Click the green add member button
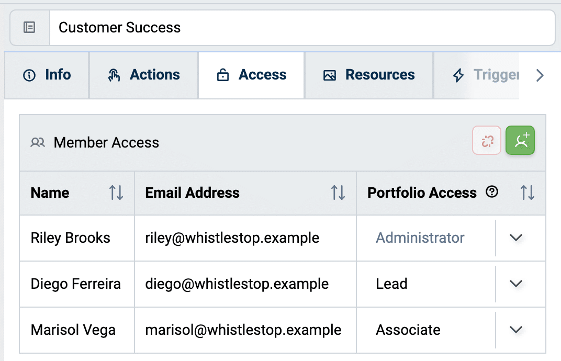 (x=520, y=140)
